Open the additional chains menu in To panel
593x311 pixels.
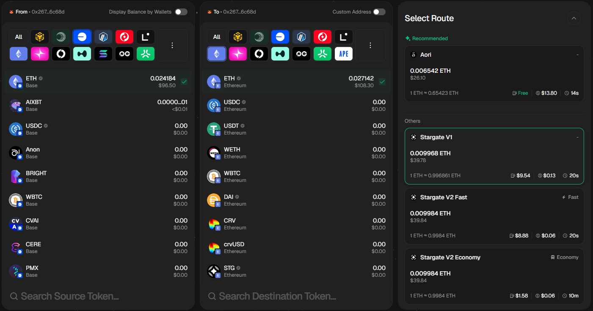(x=370, y=45)
